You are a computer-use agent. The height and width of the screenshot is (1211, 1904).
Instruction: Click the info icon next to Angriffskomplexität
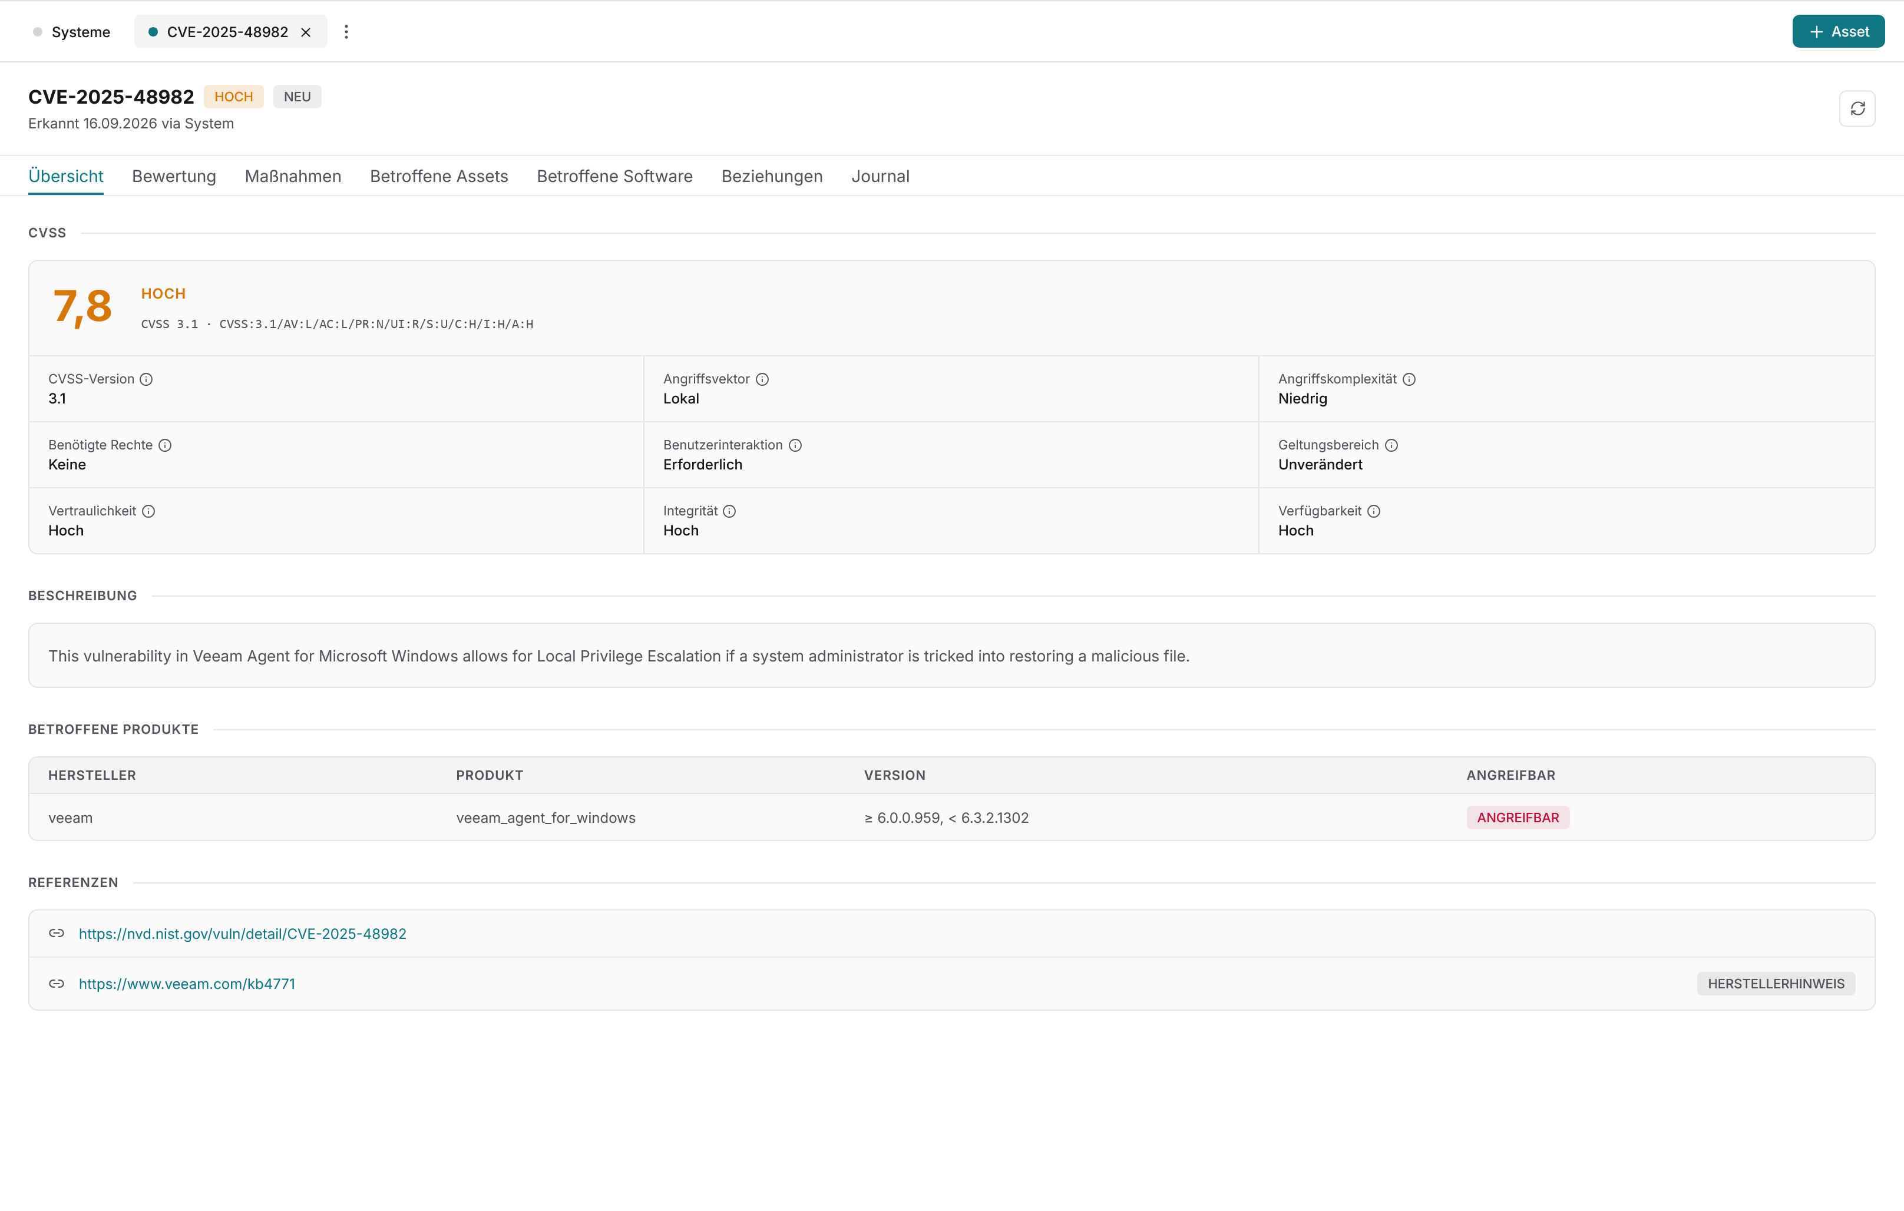[x=1409, y=379]
